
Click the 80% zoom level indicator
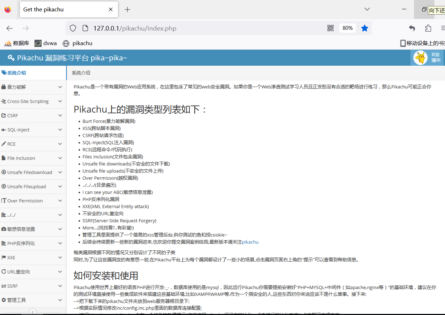(x=348, y=28)
